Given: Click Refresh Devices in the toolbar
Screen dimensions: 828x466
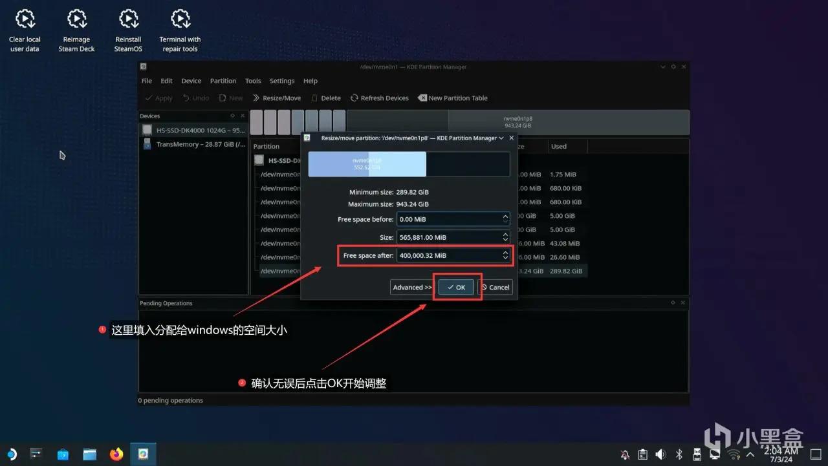Looking at the screenshot, I should click(x=380, y=98).
